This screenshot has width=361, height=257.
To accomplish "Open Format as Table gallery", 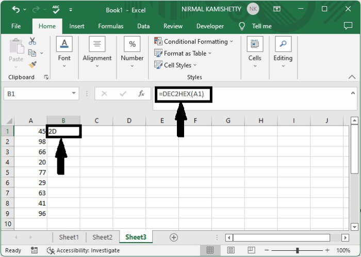I will click(183, 54).
